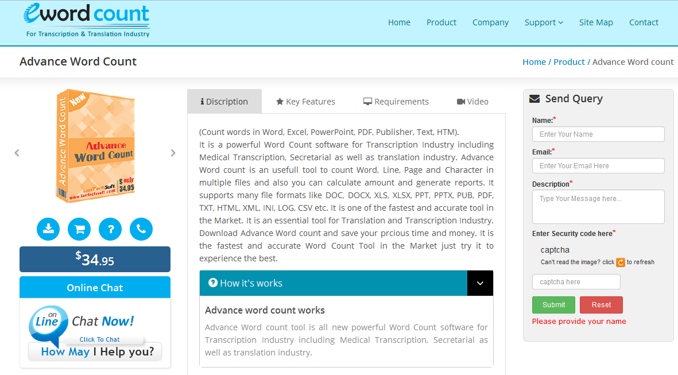Show previous product image arrow
Viewport: 678px width, 375px height.
point(17,153)
